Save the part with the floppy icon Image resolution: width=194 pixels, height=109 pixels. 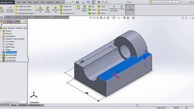(x=78, y=2)
